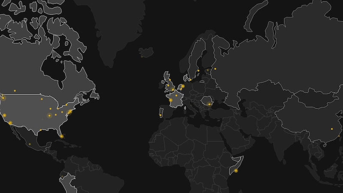Select the yellow marker in Romania

[209, 104]
